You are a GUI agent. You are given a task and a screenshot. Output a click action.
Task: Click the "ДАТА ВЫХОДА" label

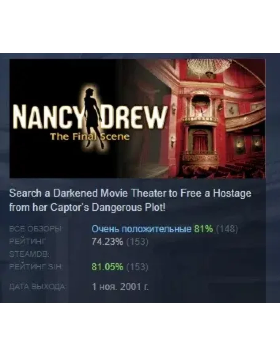(x=38, y=287)
